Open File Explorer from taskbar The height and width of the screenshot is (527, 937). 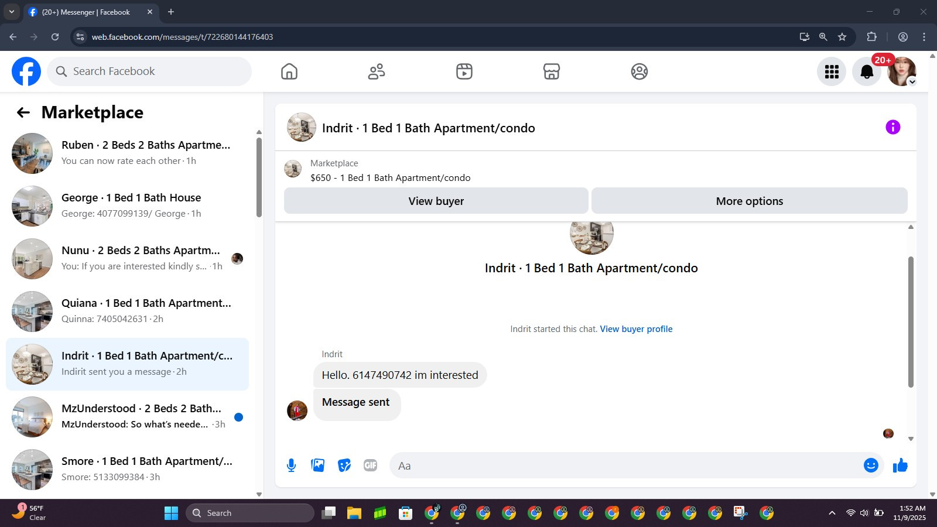[354, 513]
